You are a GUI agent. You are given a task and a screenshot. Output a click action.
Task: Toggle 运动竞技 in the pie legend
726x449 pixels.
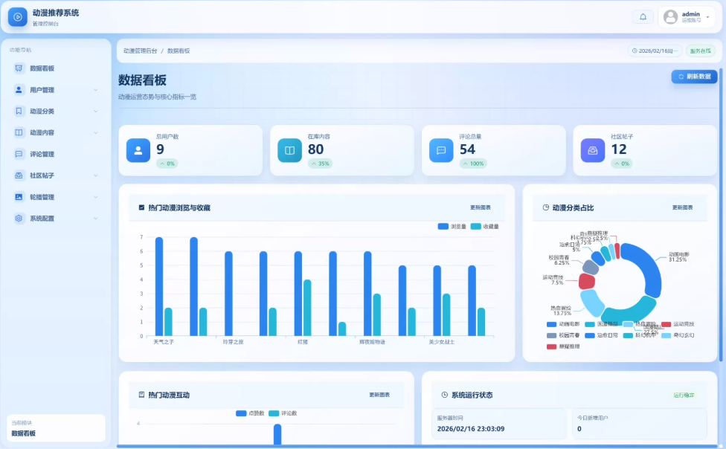tap(678, 324)
